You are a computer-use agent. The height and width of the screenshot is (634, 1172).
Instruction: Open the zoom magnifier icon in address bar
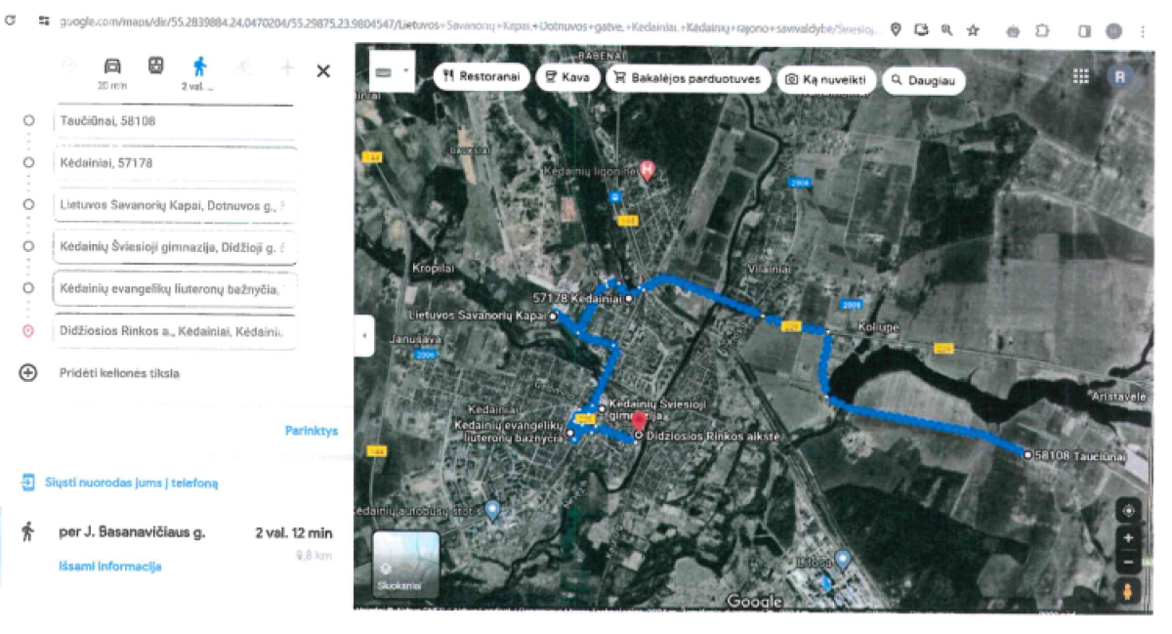click(946, 30)
